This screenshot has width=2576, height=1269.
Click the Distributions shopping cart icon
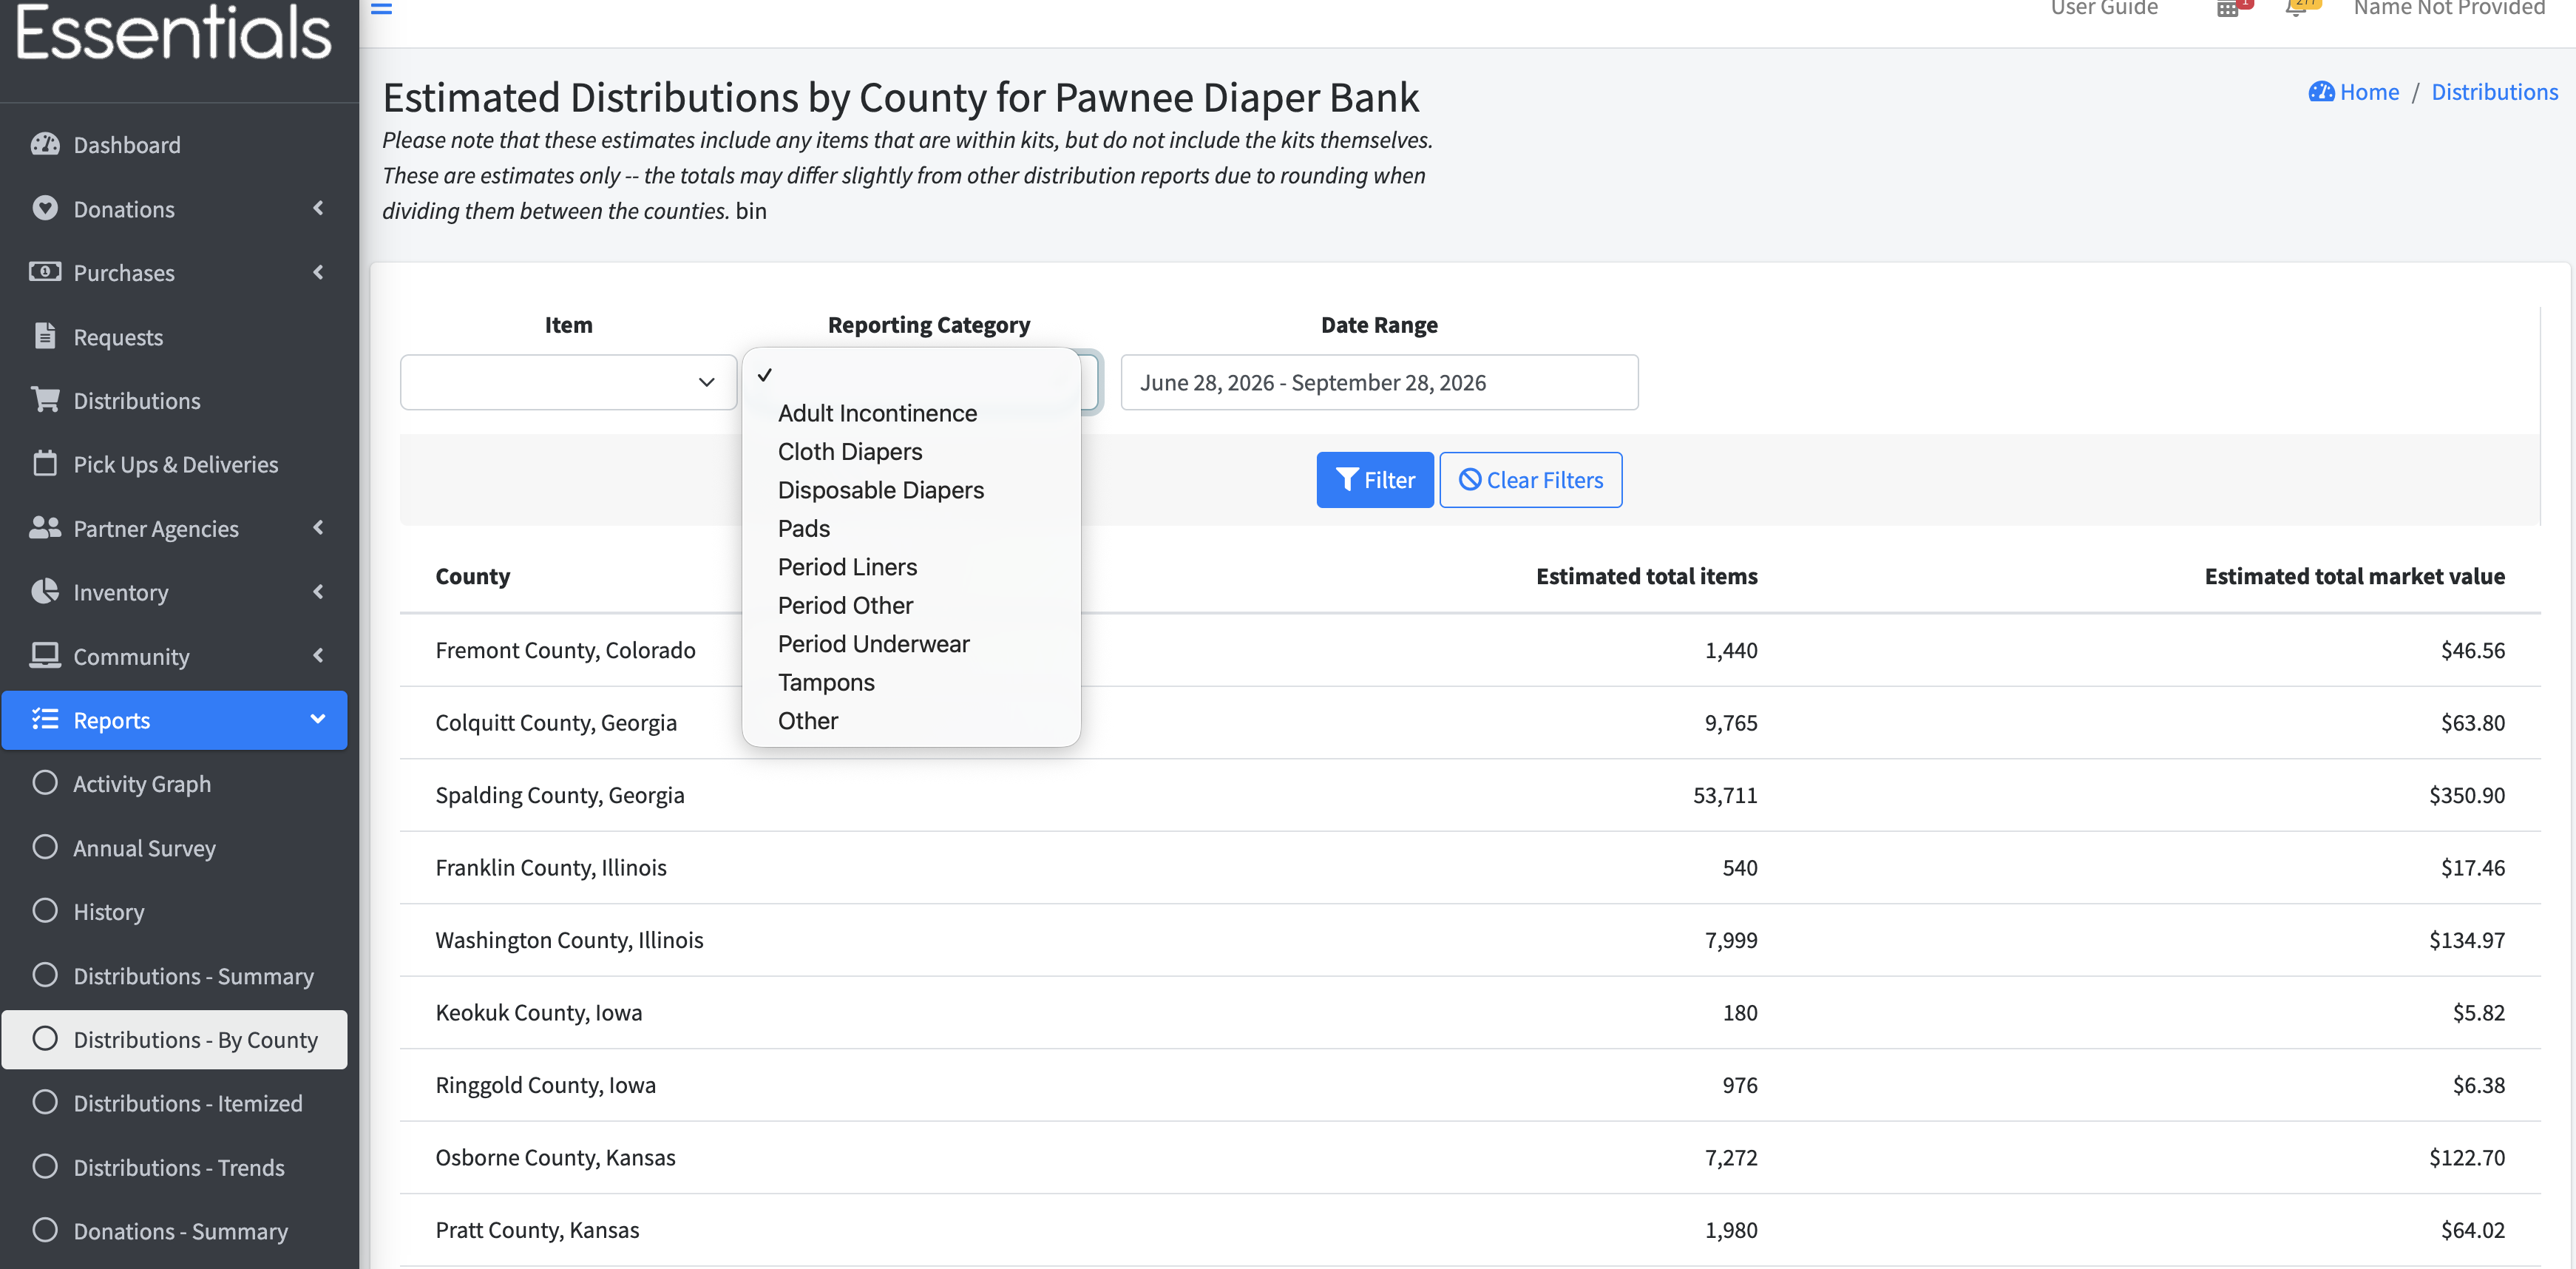tap(44, 400)
